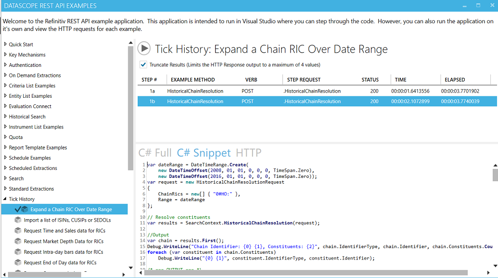
Task: Expand the Entity List Examples node
Action: click(5, 96)
